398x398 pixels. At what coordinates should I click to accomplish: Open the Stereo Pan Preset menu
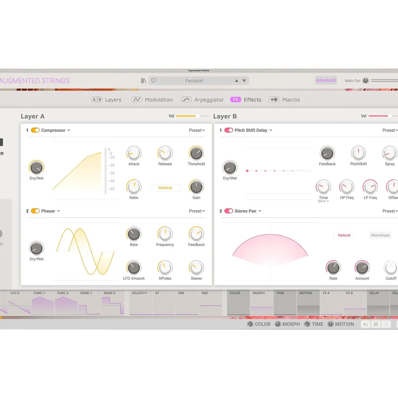(x=390, y=211)
